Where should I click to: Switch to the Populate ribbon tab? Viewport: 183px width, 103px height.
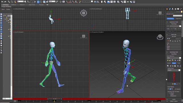pyautogui.click(x=41, y=5)
